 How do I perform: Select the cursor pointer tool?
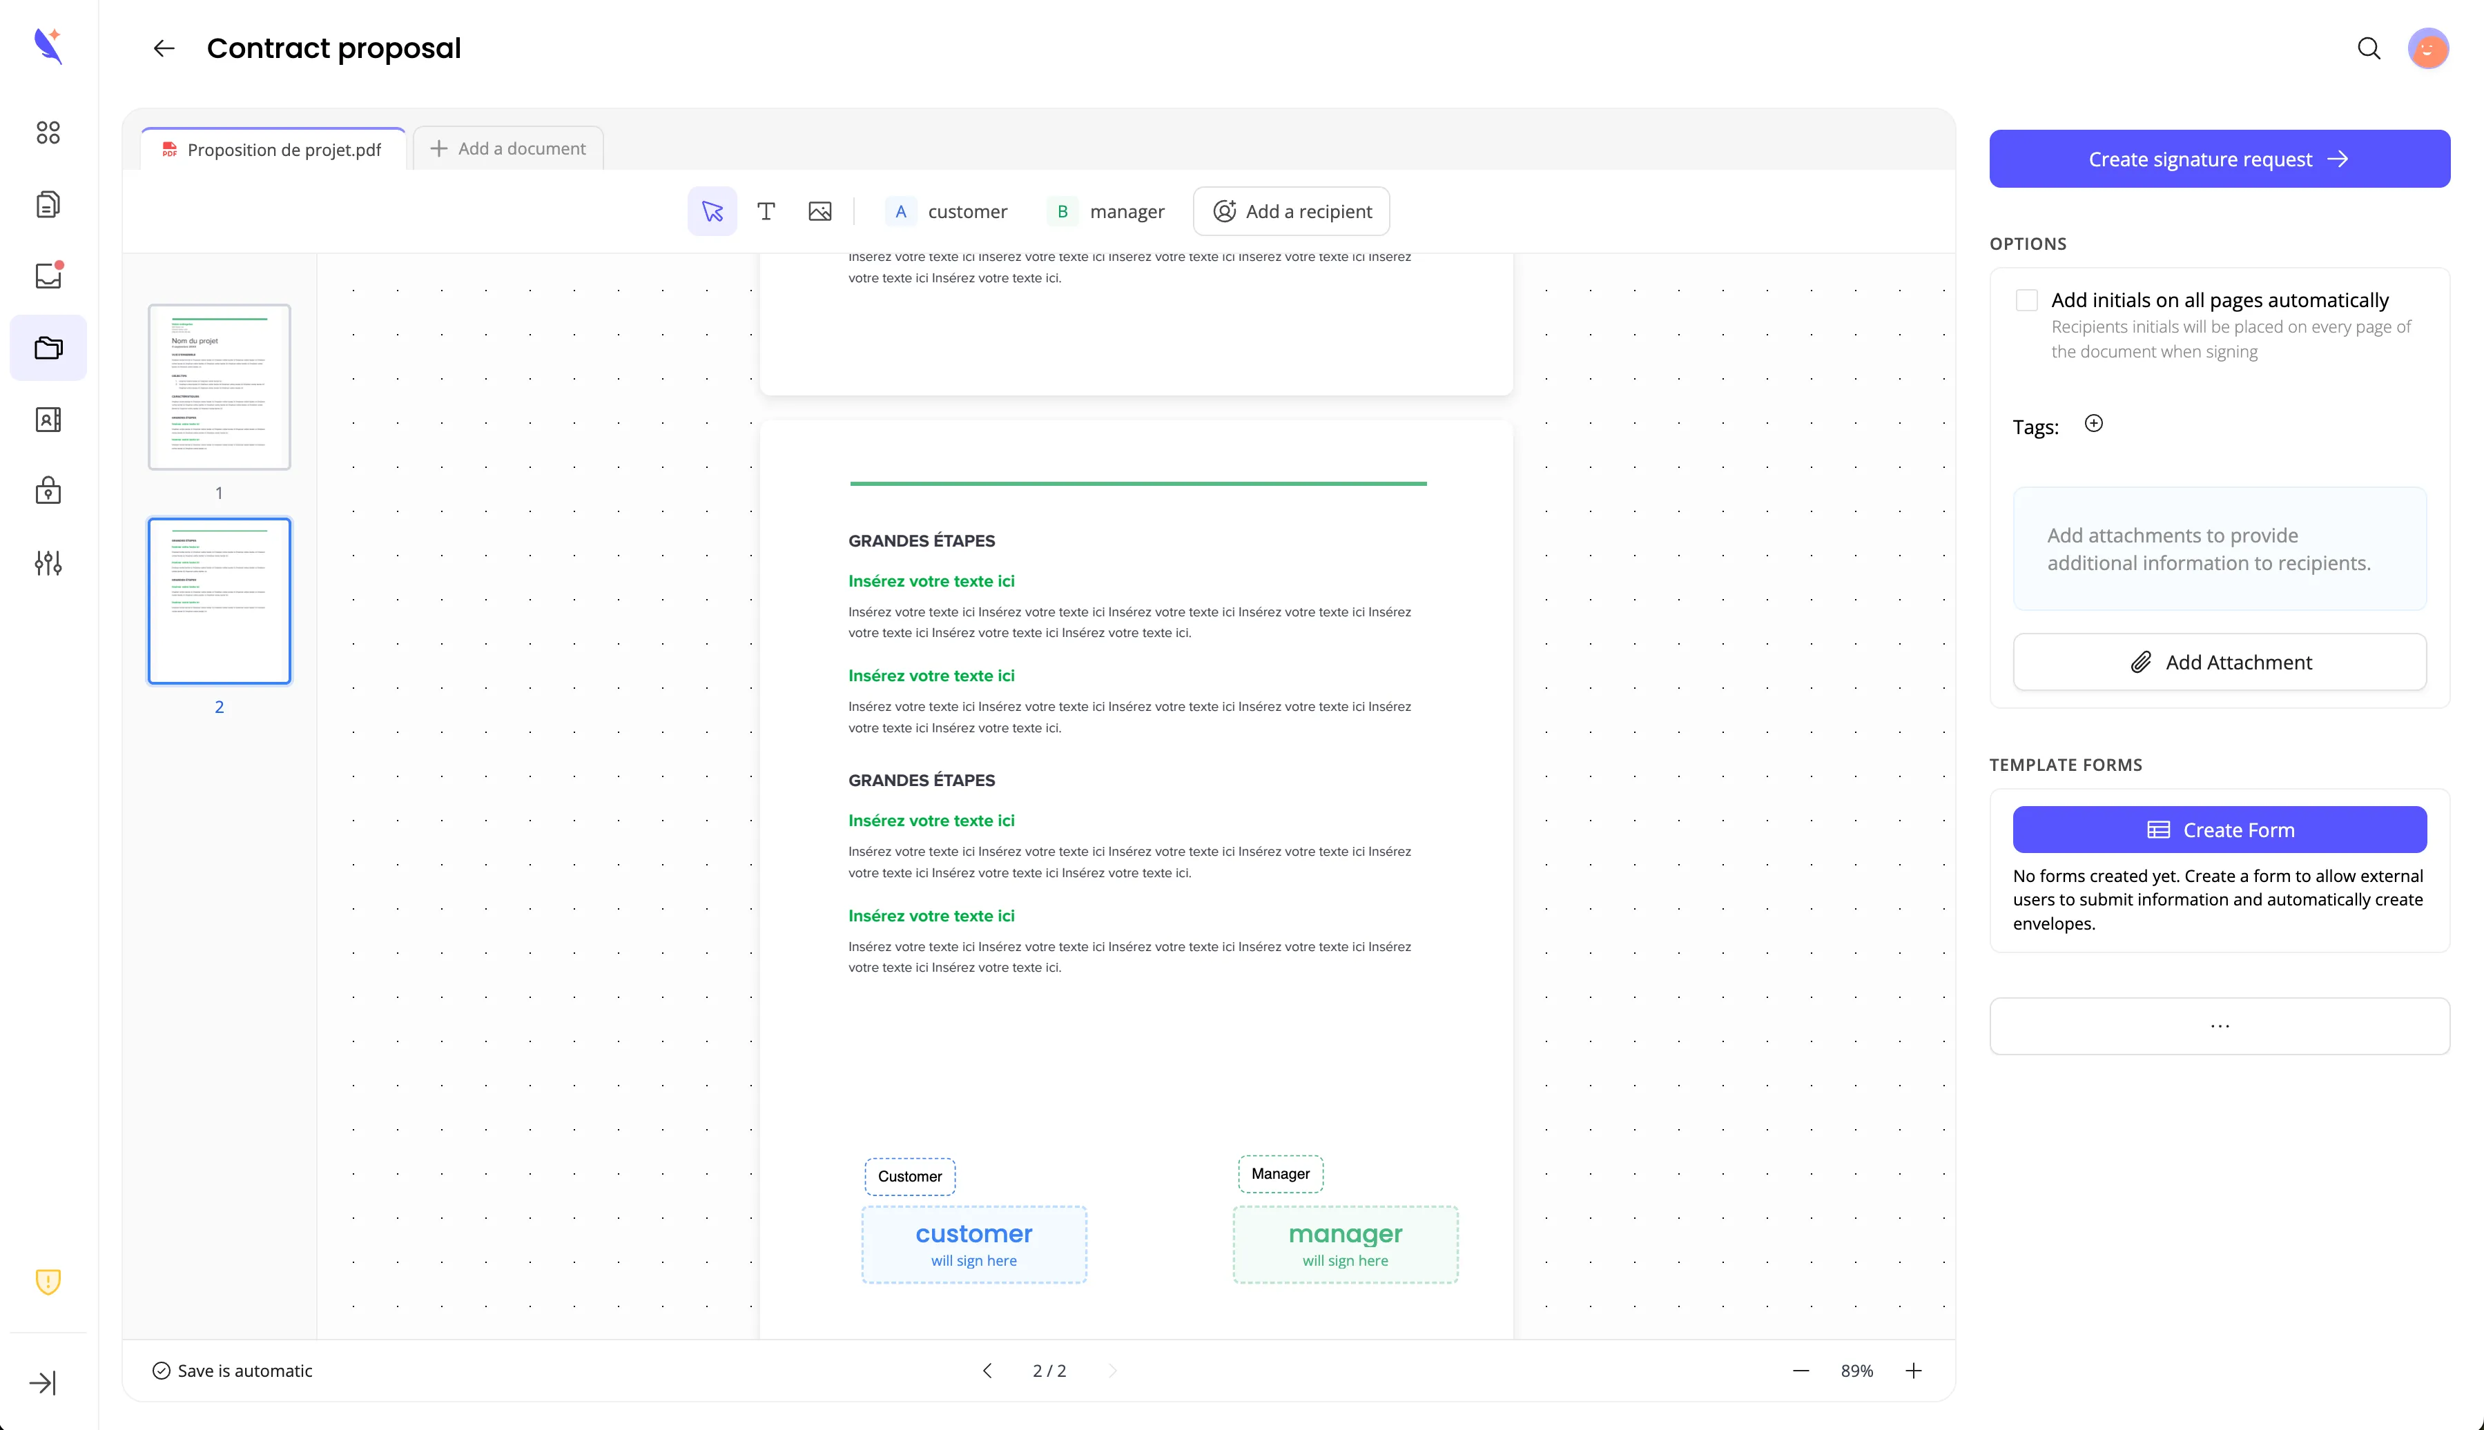712,211
